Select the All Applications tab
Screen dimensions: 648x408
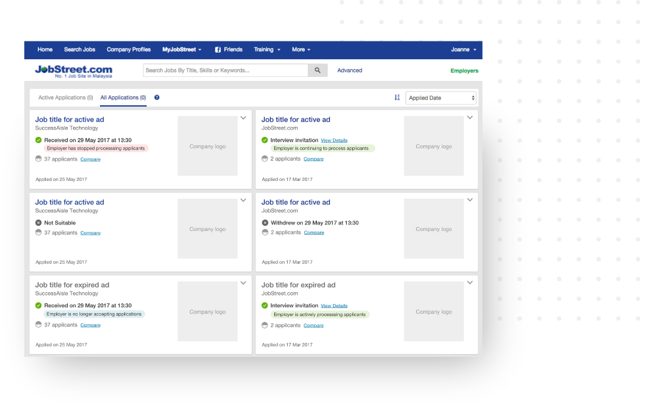coord(123,97)
